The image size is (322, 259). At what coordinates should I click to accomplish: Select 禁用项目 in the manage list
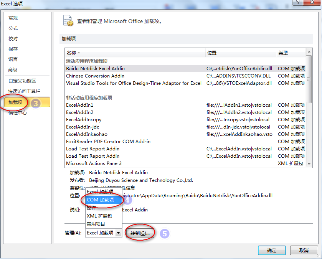96,224
